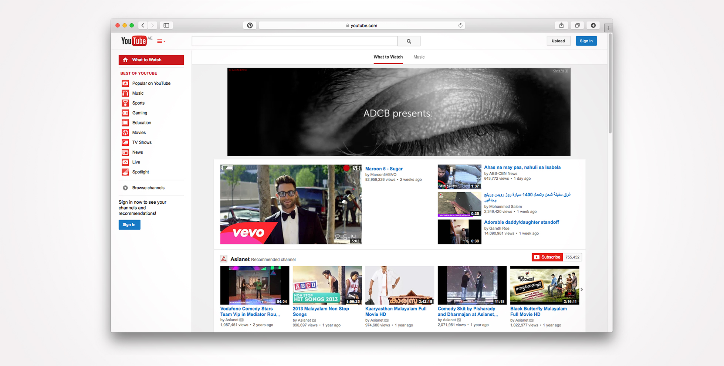This screenshot has width=724, height=366.
Task: Click the ADCB presents banner ad
Action: (x=399, y=112)
